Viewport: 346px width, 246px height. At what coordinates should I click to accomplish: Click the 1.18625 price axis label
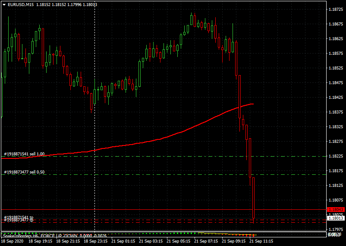coord(336,39)
